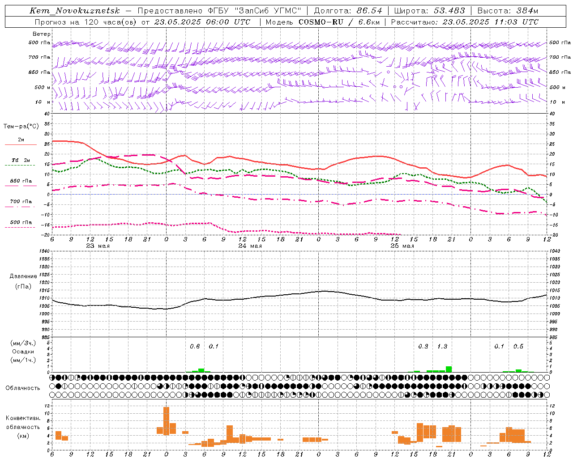The width and height of the screenshot is (573, 458).
Task: Click the forecast header "Прогноз на 120 часа(ов)"
Action: coord(86,22)
